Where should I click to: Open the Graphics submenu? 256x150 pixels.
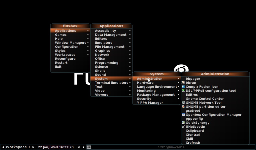[111, 50]
